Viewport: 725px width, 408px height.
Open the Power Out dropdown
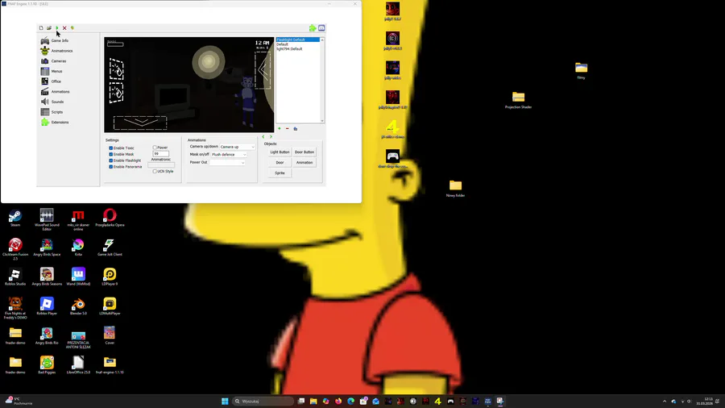pyautogui.click(x=227, y=162)
